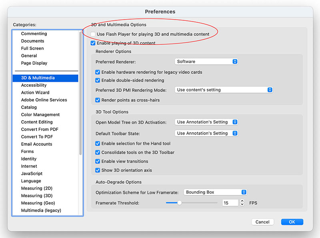Disable Render points as cross-hairs
The height and width of the screenshot is (238, 320).
98,100
